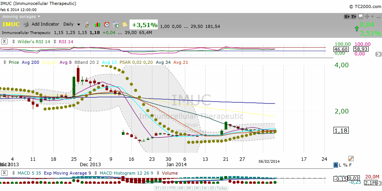
Task: Click the red Volume label
Action: 170,173
